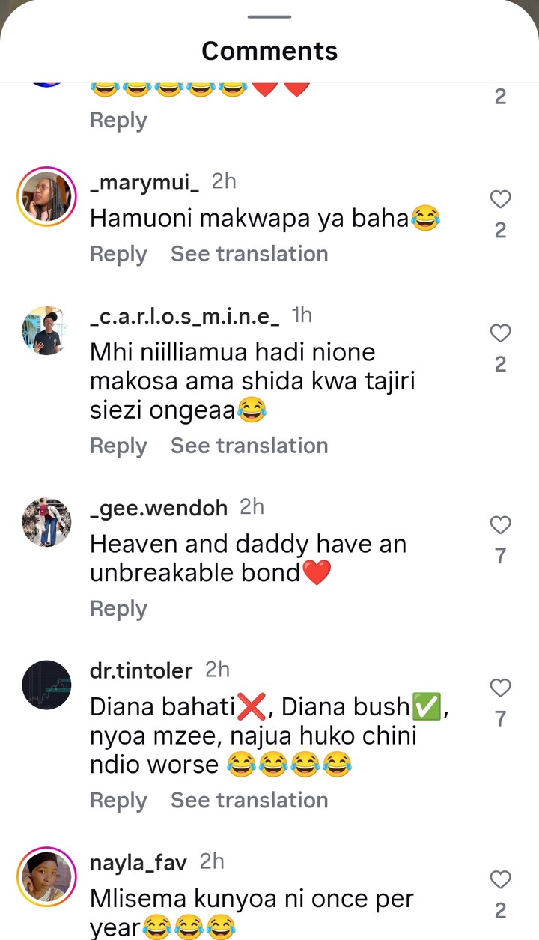Viewport: 539px width, 940px height.
Task: See translation of _c.a.r.l.o.s_m.i.n.e_'s comment
Action: (x=249, y=446)
